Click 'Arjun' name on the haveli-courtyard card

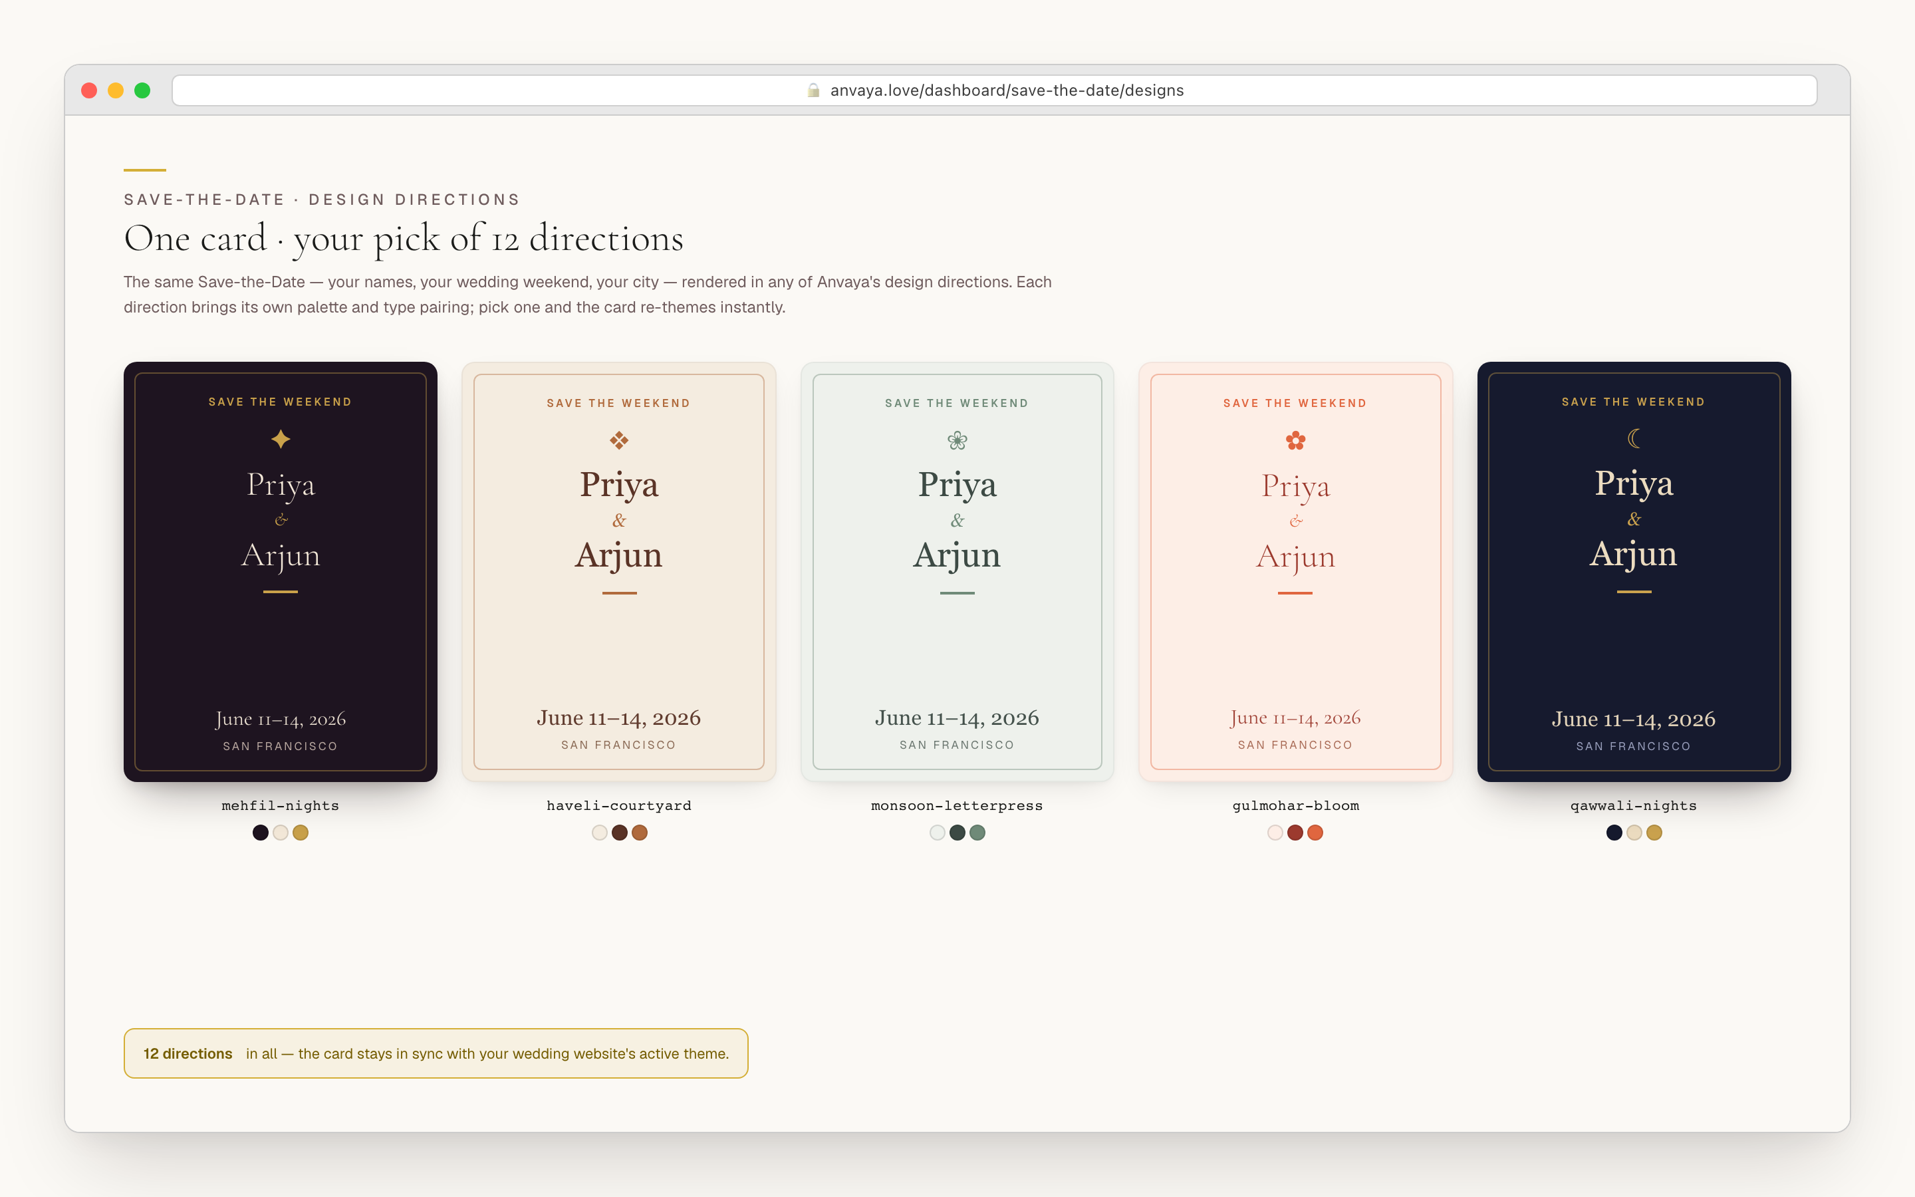(x=619, y=555)
